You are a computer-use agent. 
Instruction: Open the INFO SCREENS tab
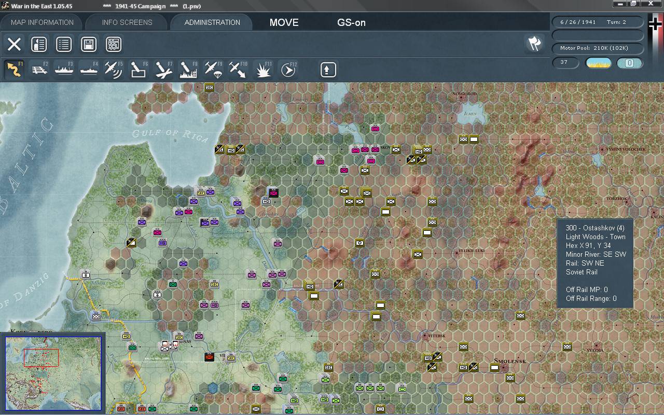point(127,22)
